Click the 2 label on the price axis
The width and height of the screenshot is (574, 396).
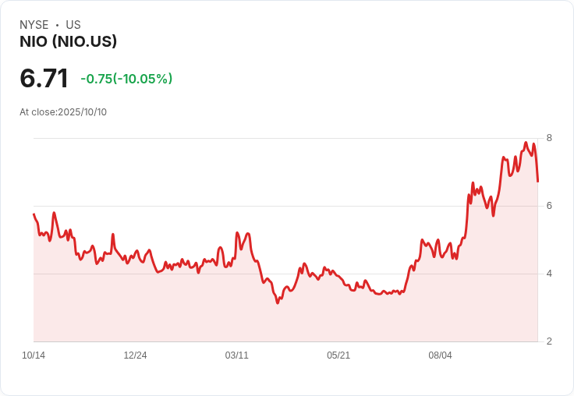549,341
